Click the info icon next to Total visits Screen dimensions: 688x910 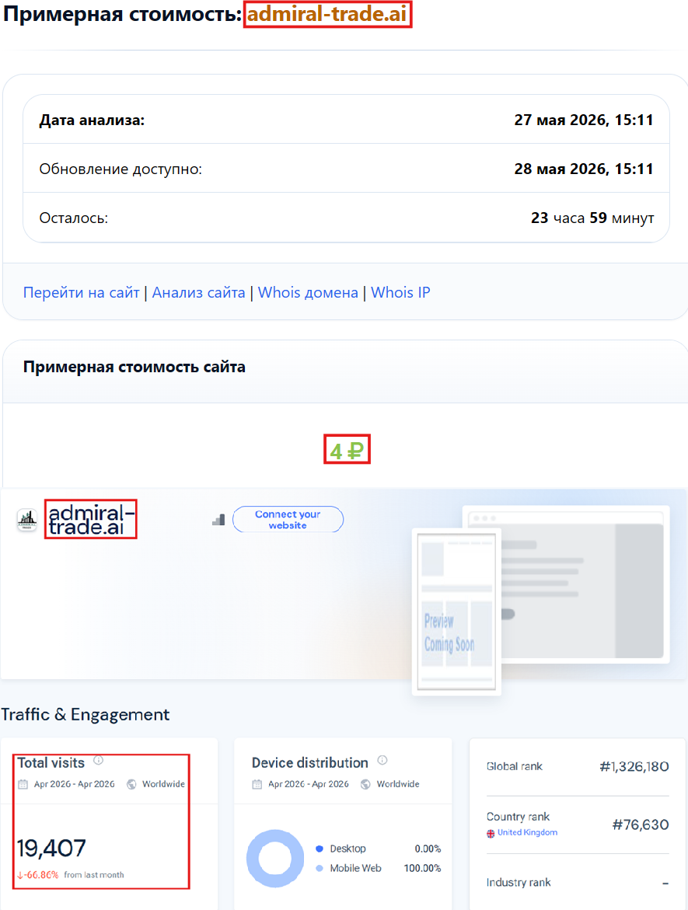[x=99, y=760]
